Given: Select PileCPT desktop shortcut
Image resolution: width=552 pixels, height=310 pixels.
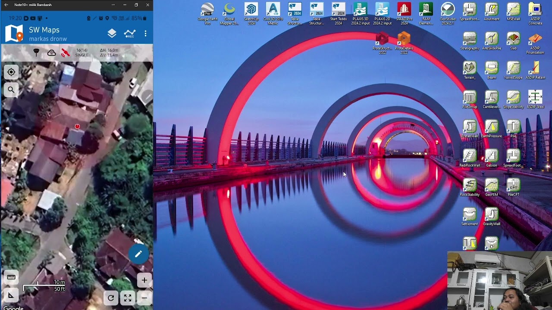Looking at the screenshot, I should 513,188.
